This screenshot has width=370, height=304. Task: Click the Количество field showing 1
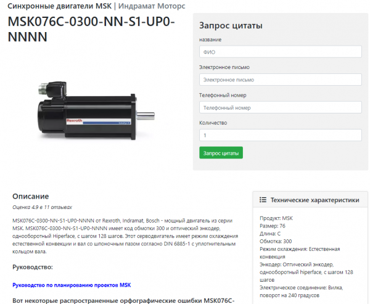coord(281,135)
